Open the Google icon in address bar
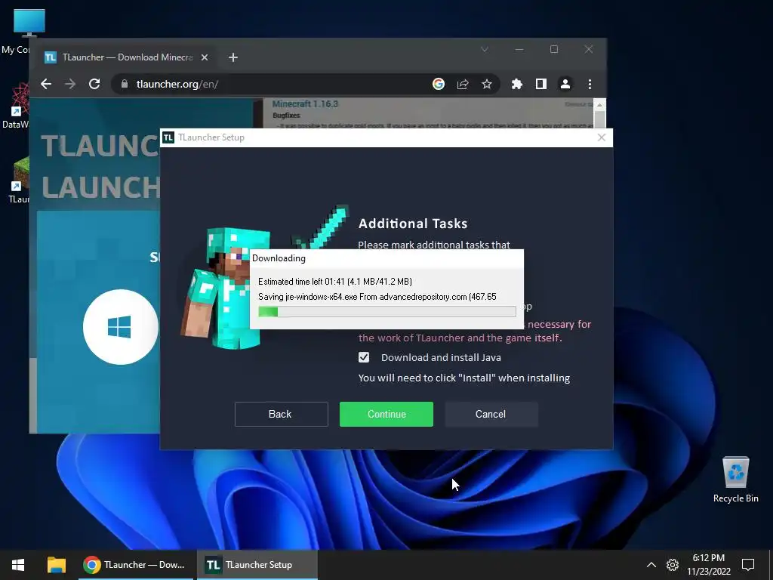 tap(439, 84)
